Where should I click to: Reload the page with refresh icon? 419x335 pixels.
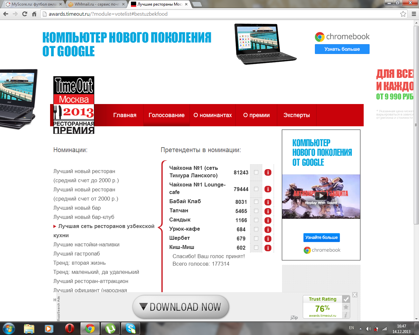pyautogui.click(x=25, y=14)
